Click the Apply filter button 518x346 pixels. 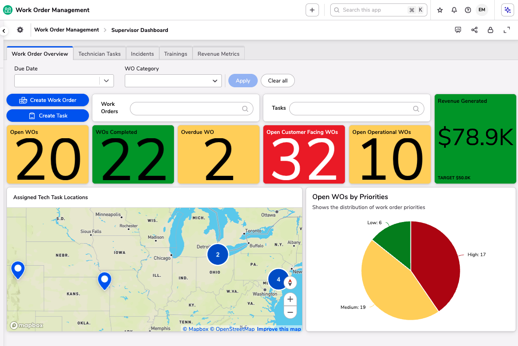pyautogui.click(x=243, y=81)
